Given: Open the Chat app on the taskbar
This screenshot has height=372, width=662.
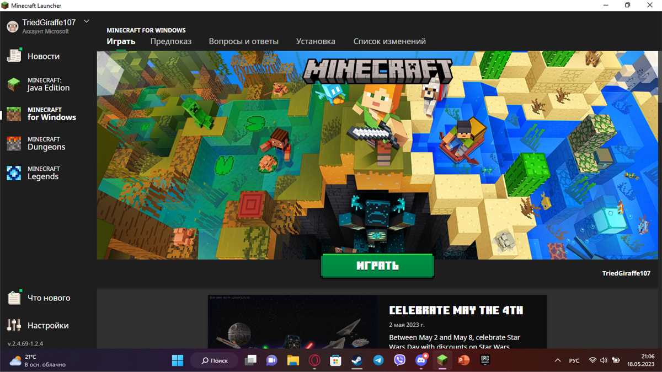Looking at the screenshot, I should [271, 360].
